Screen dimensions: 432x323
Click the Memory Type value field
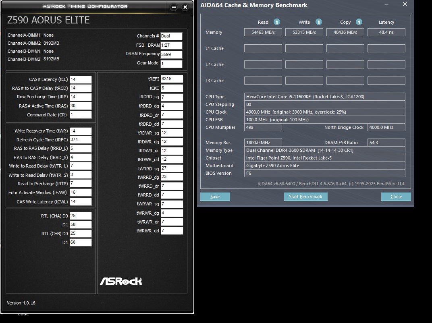tap(324, 150)
